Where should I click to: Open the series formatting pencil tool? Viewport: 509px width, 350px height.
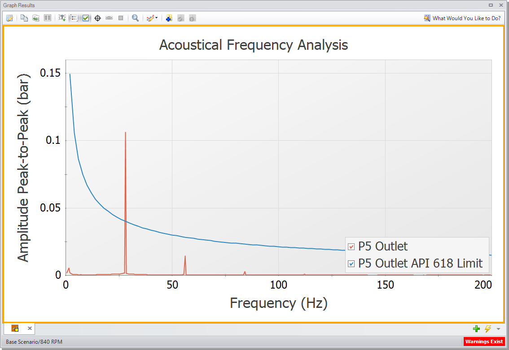(x=149, y=18)
